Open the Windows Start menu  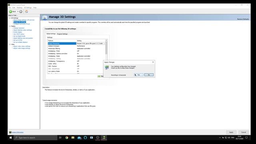tap(11, 138)
